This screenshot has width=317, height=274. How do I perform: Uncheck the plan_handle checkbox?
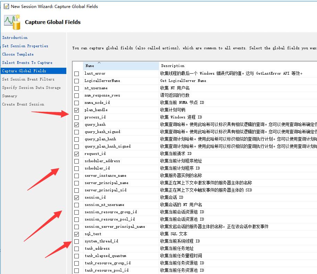click(x=77, y=110)
